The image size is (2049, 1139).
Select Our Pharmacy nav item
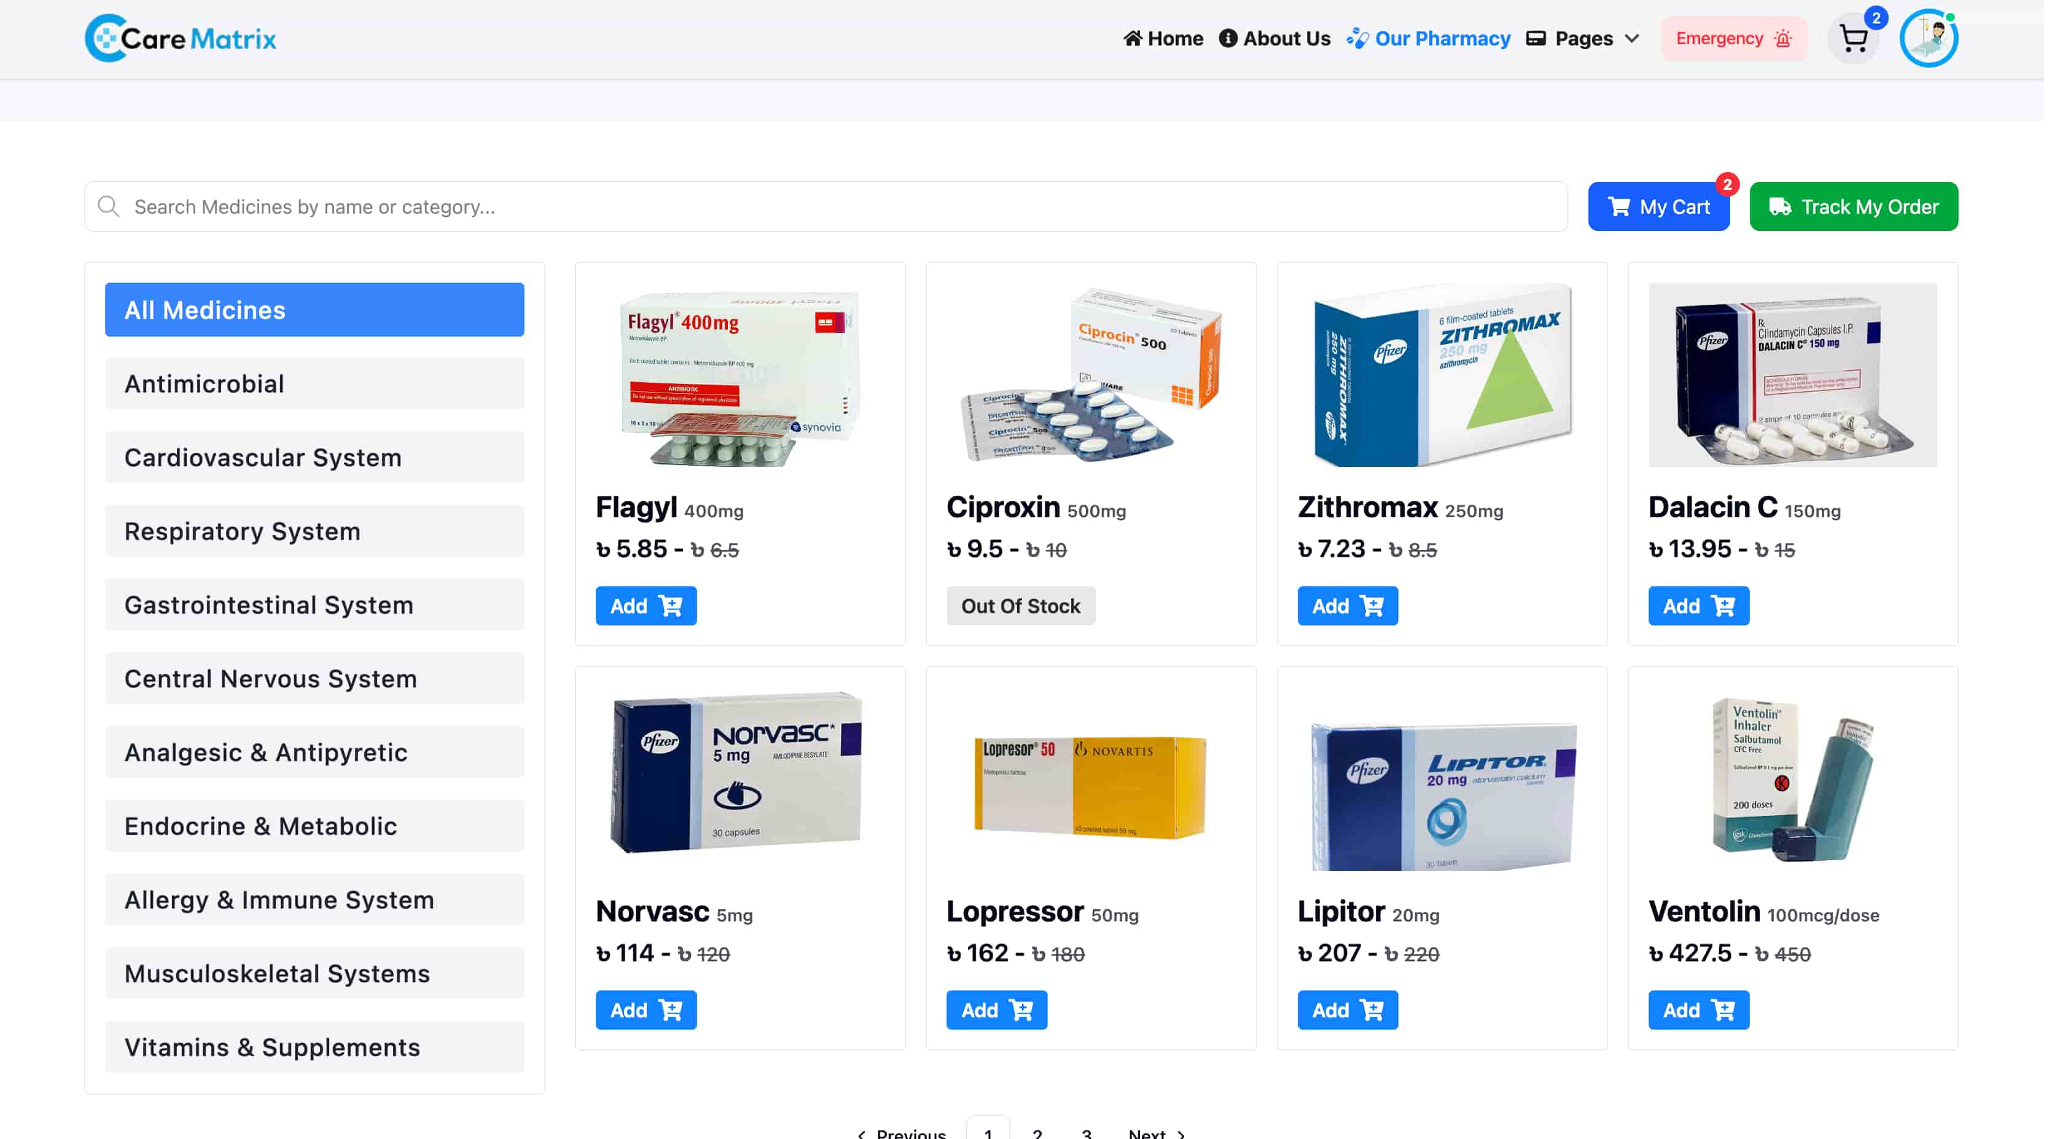coord(1432,38)
